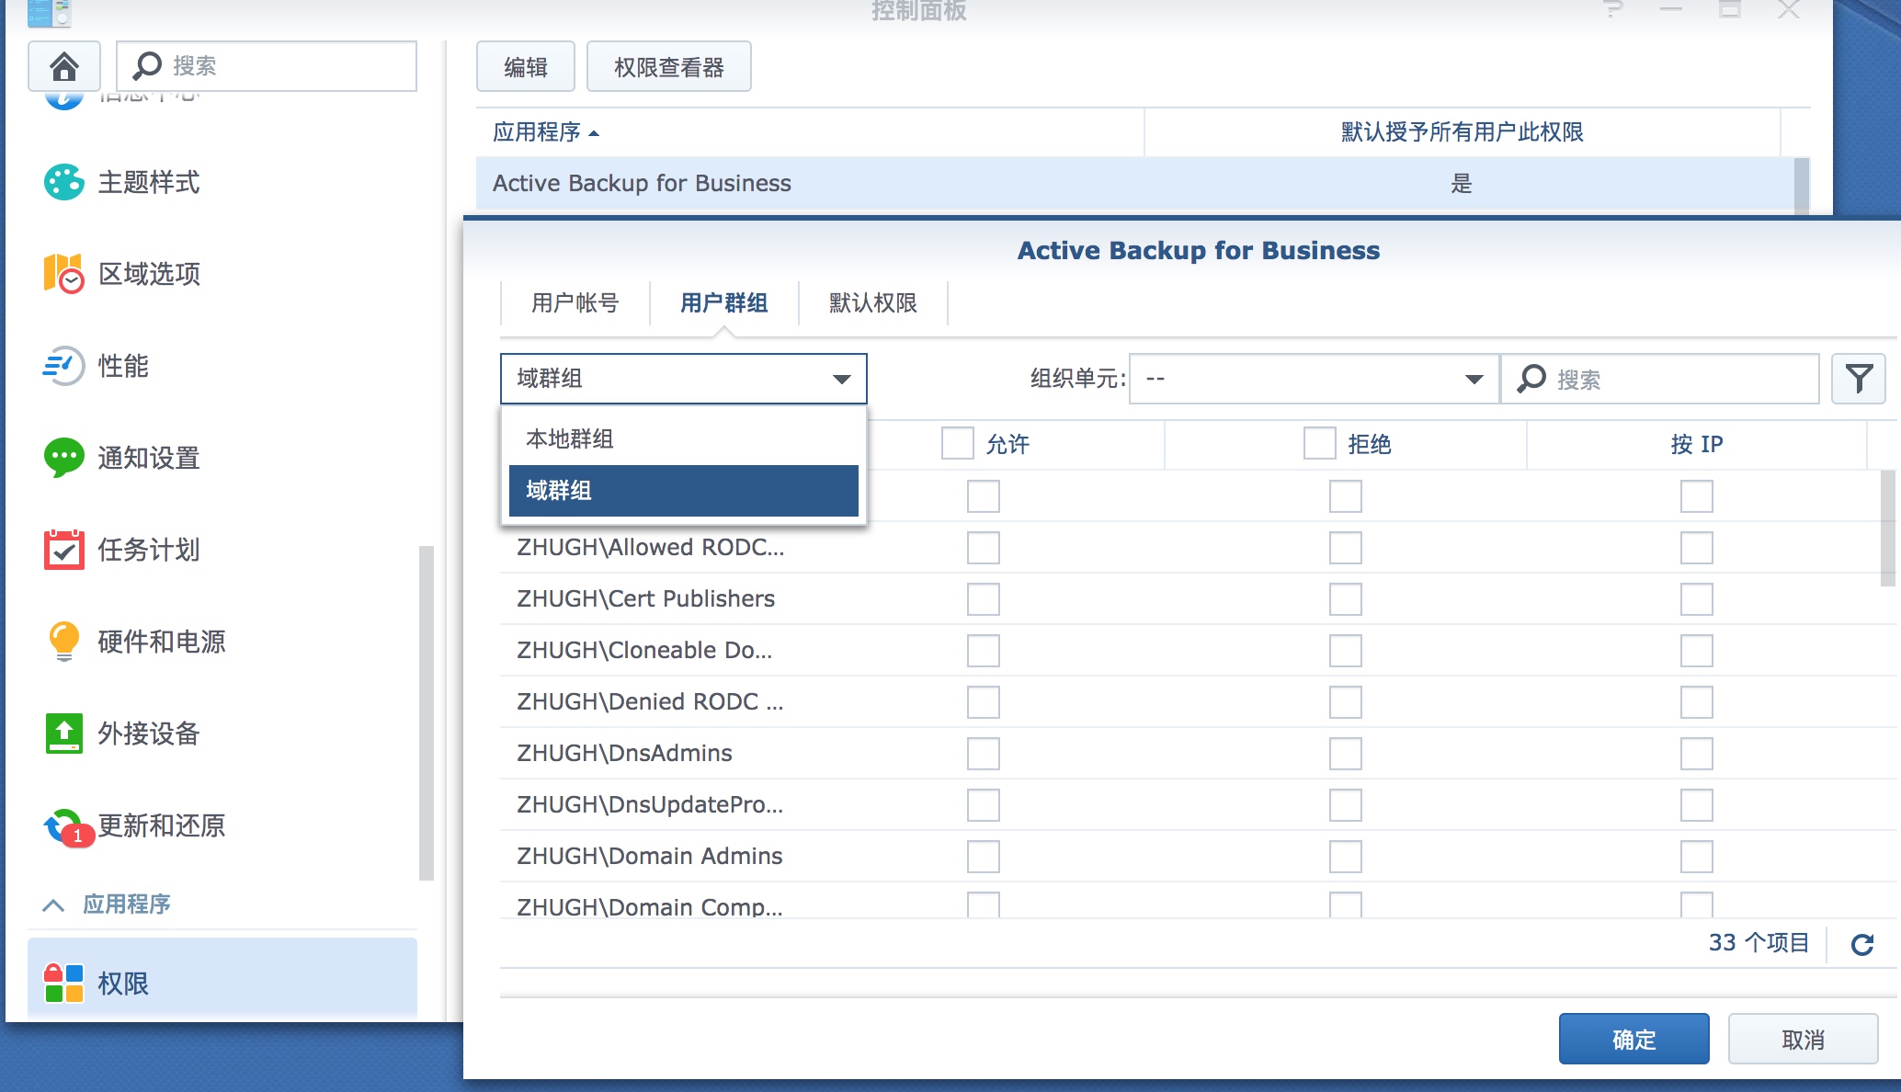
Task: Deny ZHUGH\Denied RODC ... group
Action: point(1345,702)
